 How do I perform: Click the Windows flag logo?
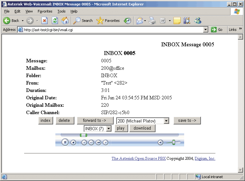237,12
